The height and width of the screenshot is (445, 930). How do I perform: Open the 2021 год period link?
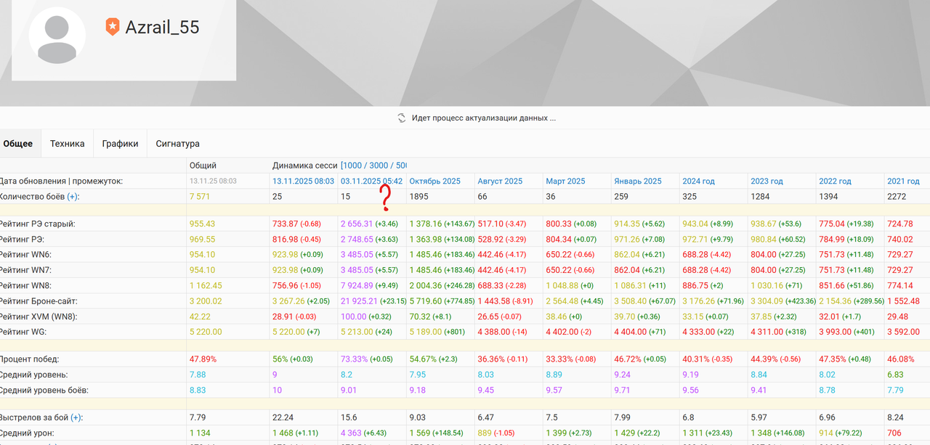tap(903, 181)
